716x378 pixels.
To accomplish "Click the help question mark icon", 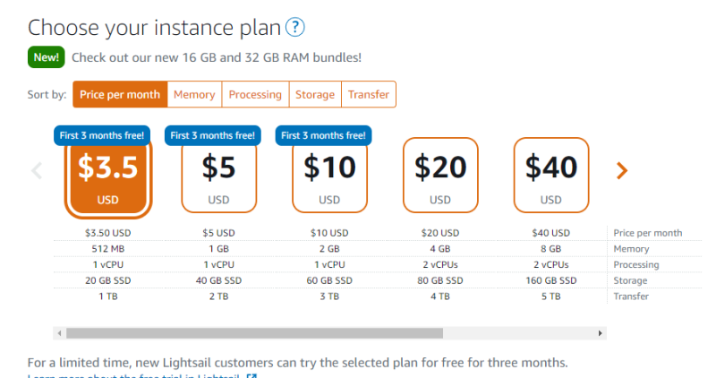I will pos(294,27).
